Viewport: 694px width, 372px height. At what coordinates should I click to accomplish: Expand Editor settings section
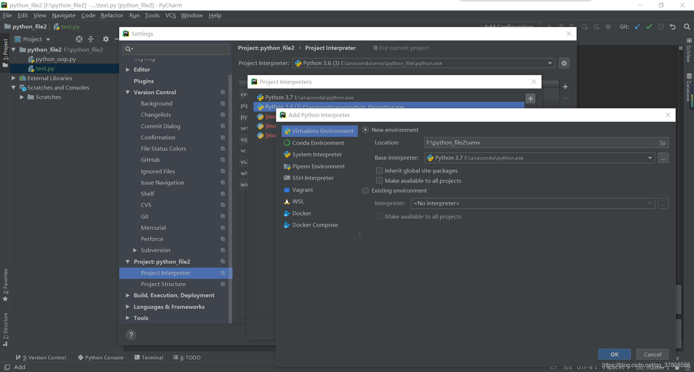tap(128, 70)
